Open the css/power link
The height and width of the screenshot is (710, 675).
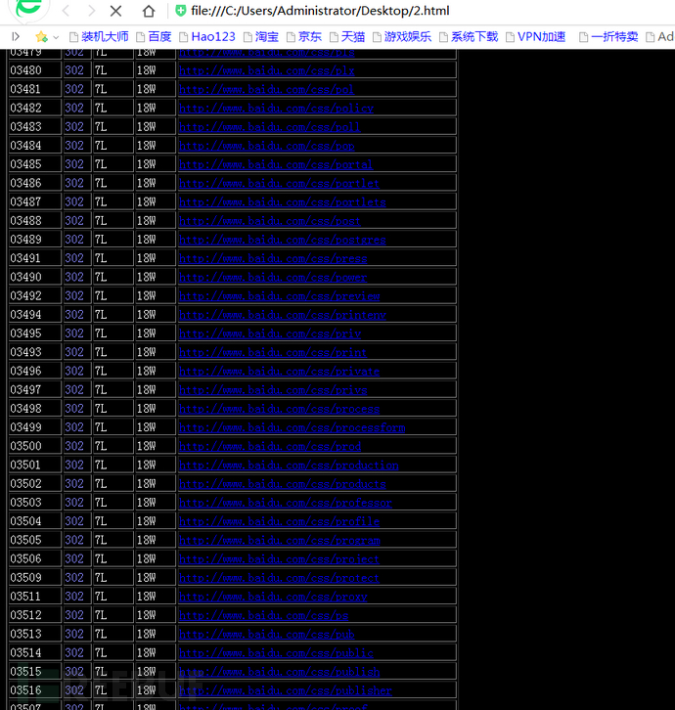[x=273, y=278]
